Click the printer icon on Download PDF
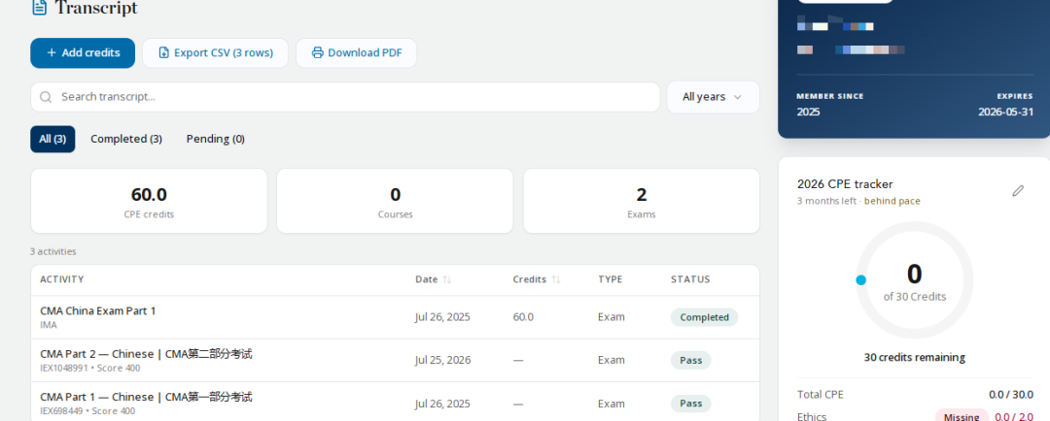This screenshot has height=421, width=1050. [317, 52]
